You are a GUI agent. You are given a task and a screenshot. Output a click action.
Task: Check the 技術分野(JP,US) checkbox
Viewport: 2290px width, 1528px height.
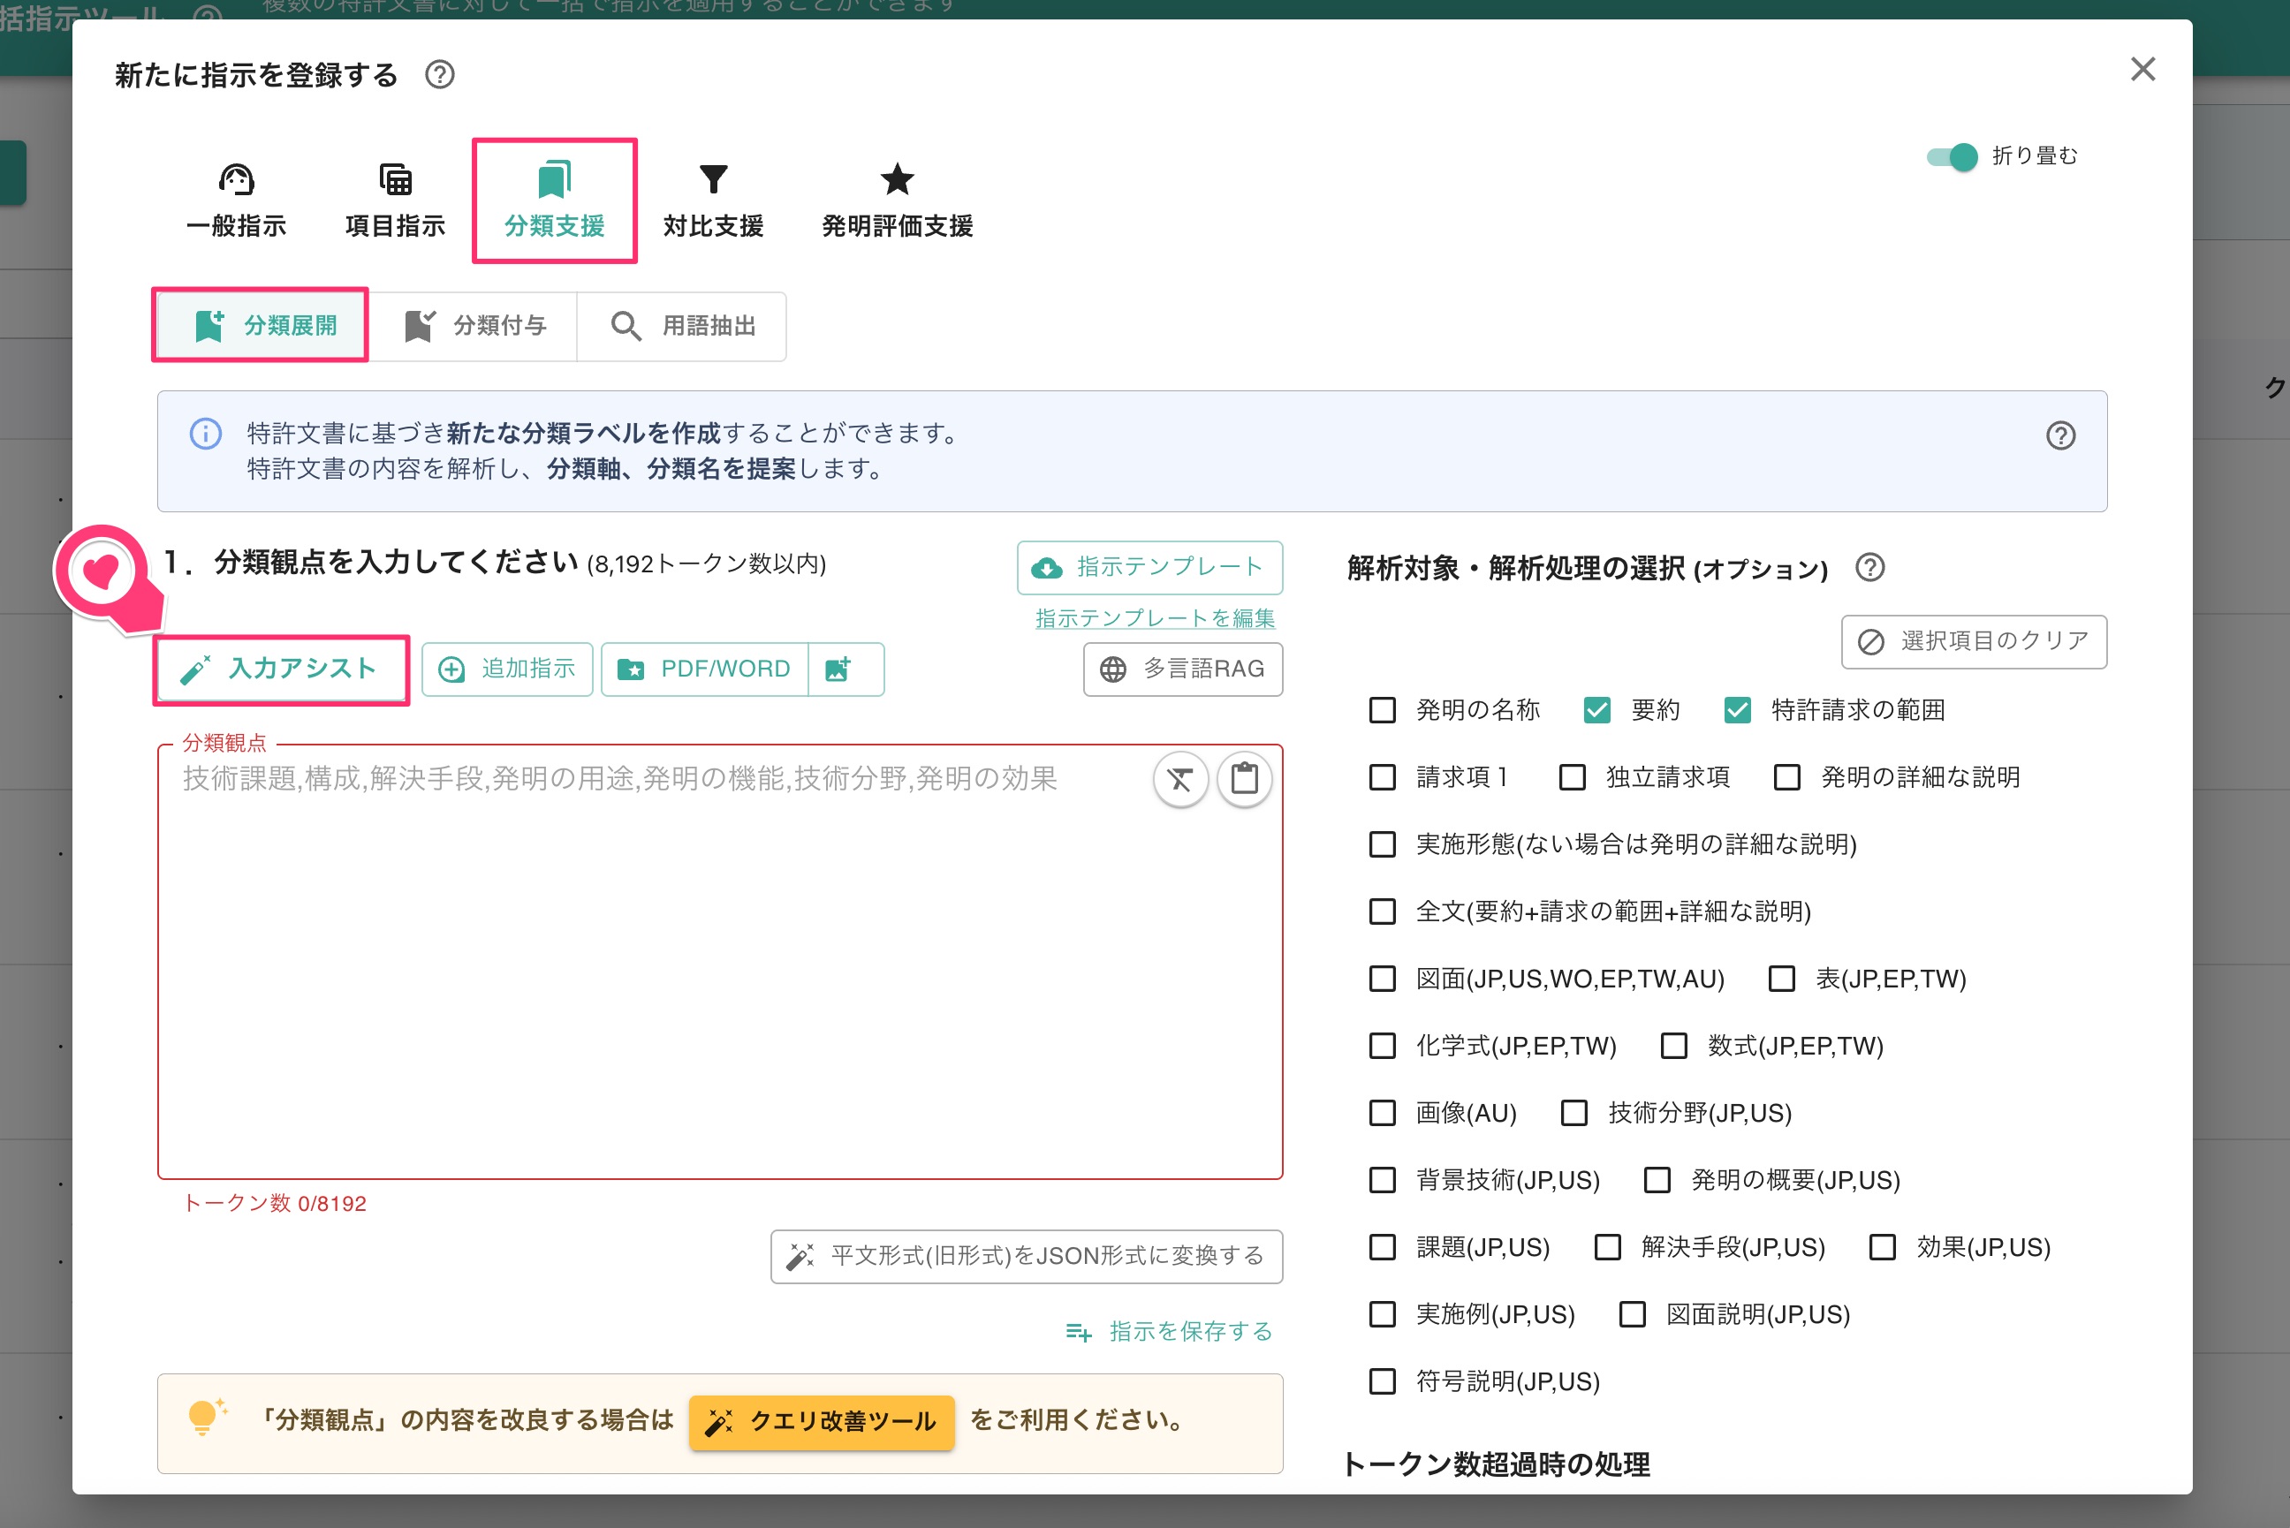point(1573,1113)
